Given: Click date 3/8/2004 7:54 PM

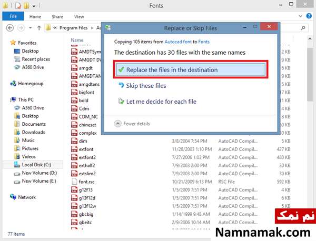Looking at the screenshot, I should pos(190,141).
